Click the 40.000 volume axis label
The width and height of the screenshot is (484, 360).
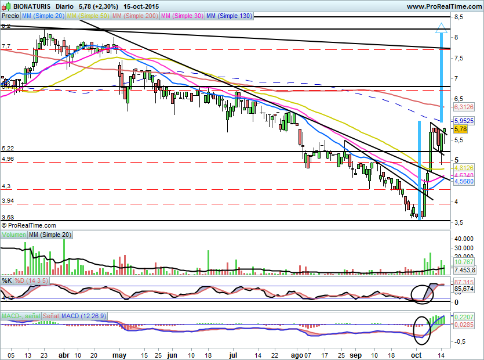tap(464, 239)
